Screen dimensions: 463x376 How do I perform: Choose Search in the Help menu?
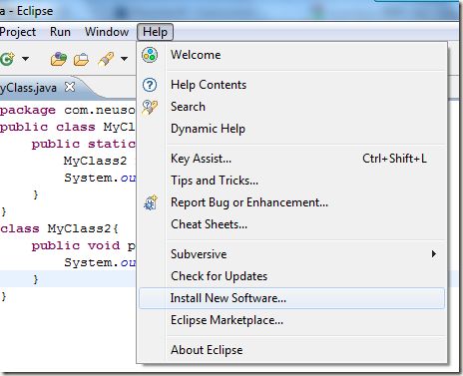(291, 107)
